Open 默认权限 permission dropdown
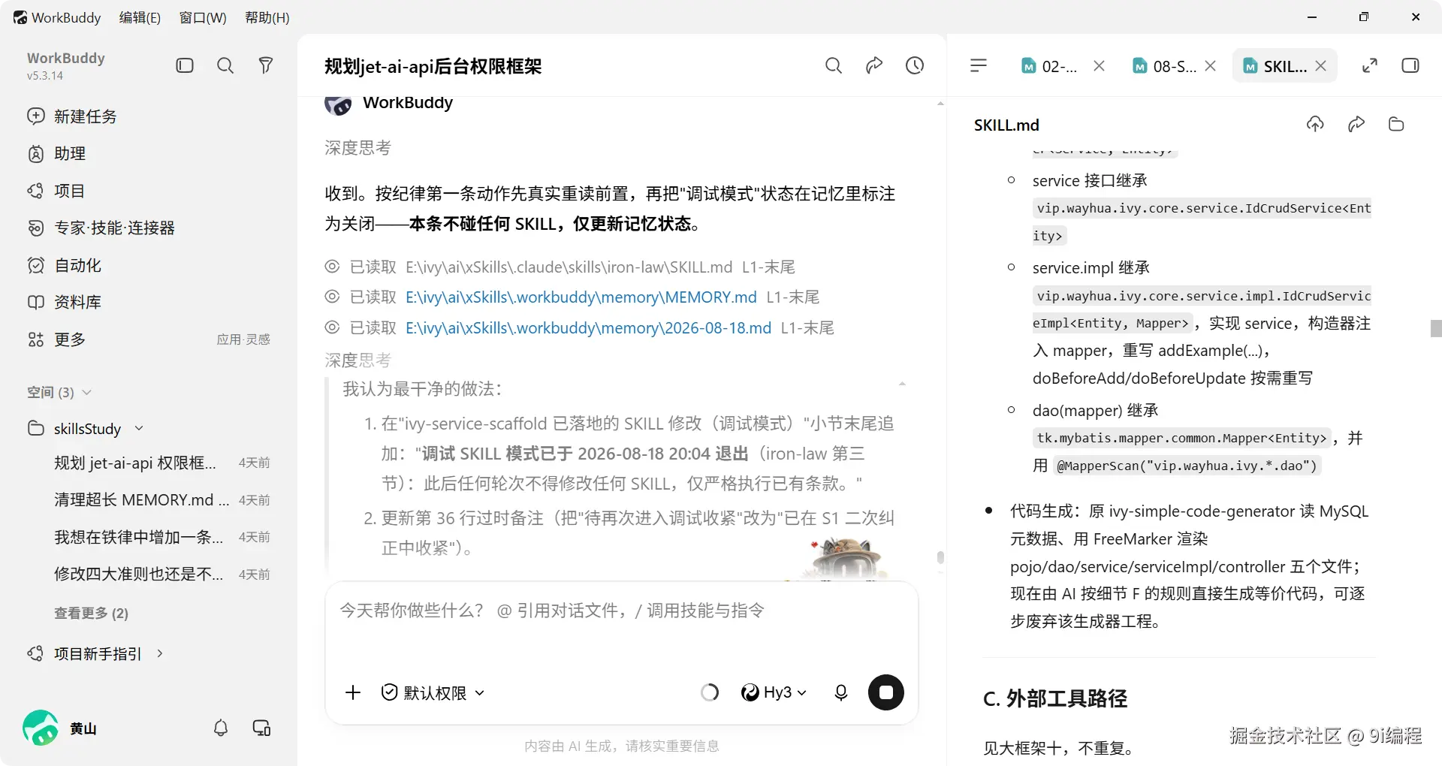Viewport: 1442px width, 766px height. (433, 692)
